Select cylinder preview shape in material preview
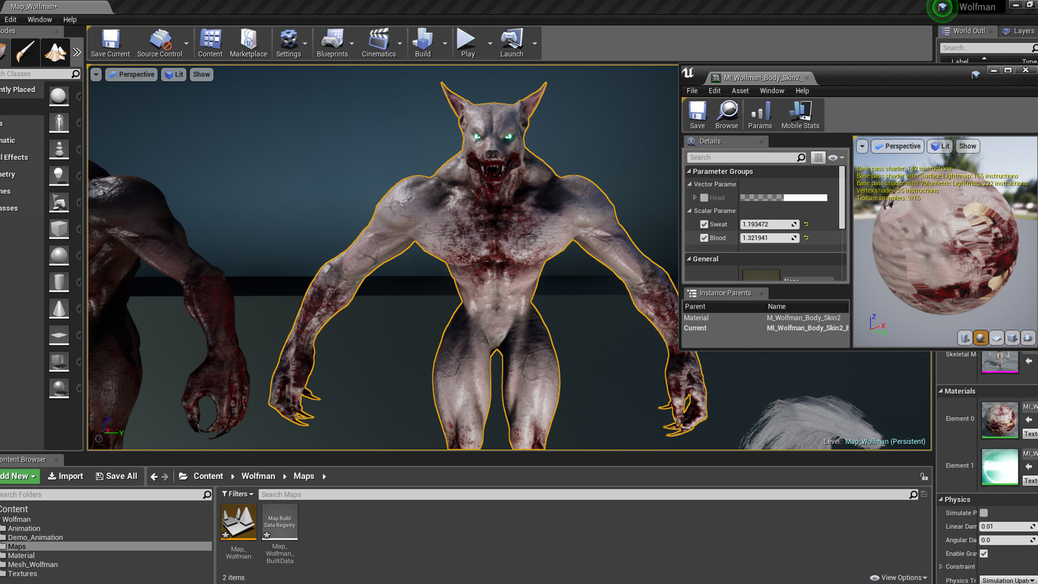This screenshot has width=1038, height=584. [965, 338]
